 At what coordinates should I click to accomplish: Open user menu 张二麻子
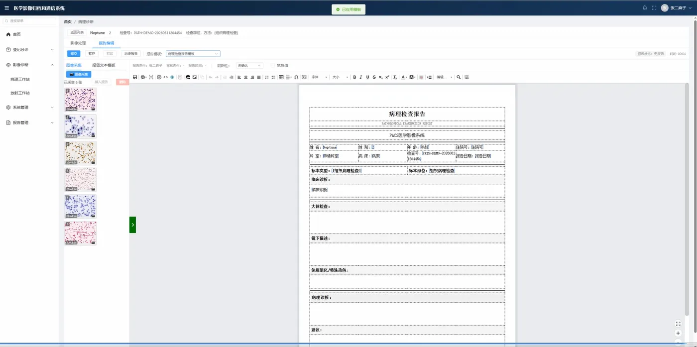coord(677,8)
